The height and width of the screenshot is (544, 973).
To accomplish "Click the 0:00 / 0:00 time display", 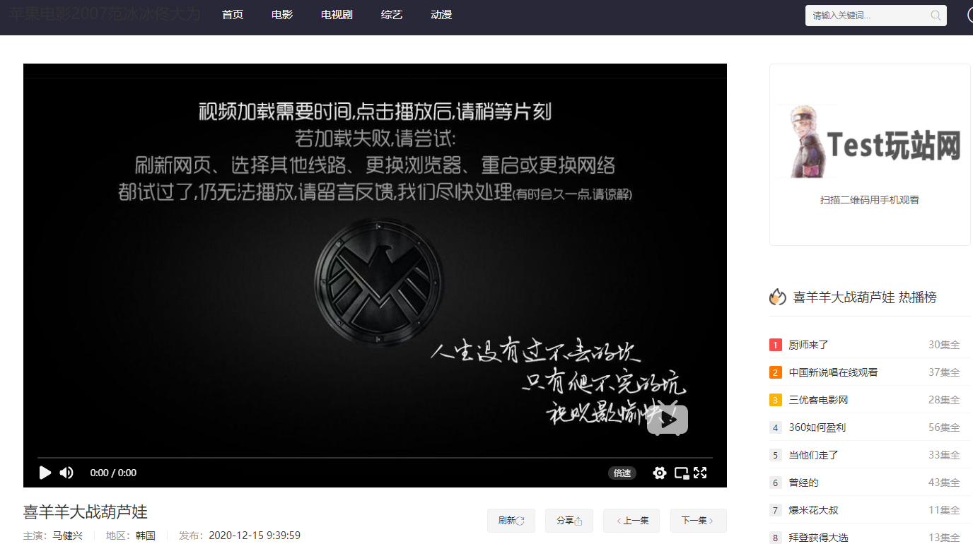I will (113, 473).
